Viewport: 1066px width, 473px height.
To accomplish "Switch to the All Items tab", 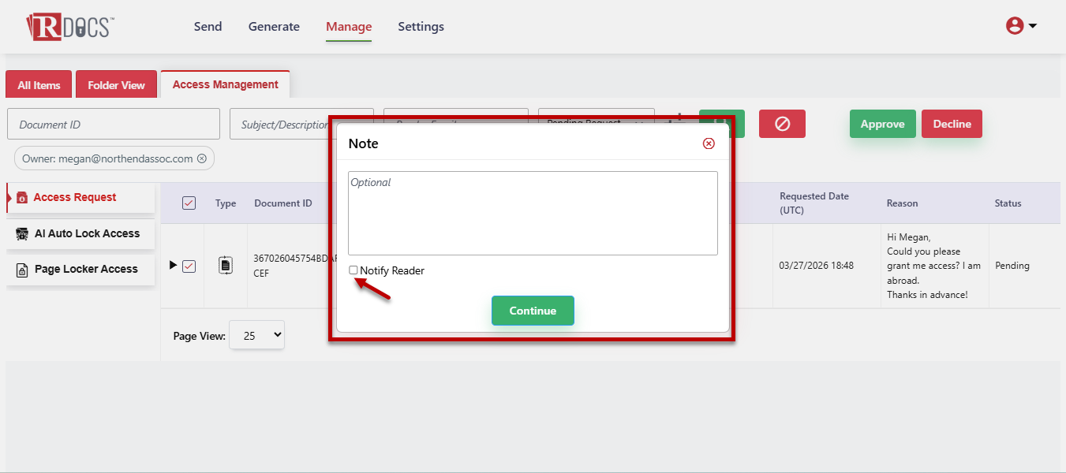I will [39, 84].
